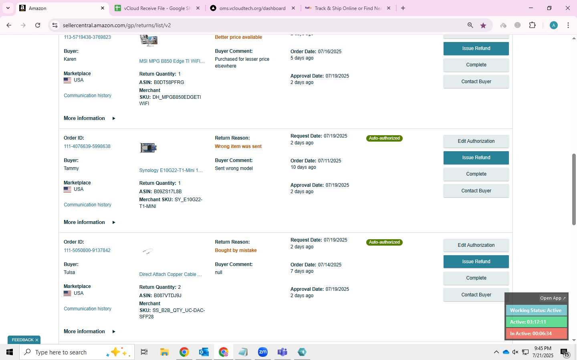
Task: Edit Authorization for Tammy's Synology return
Action: click(x=476, y=141)
